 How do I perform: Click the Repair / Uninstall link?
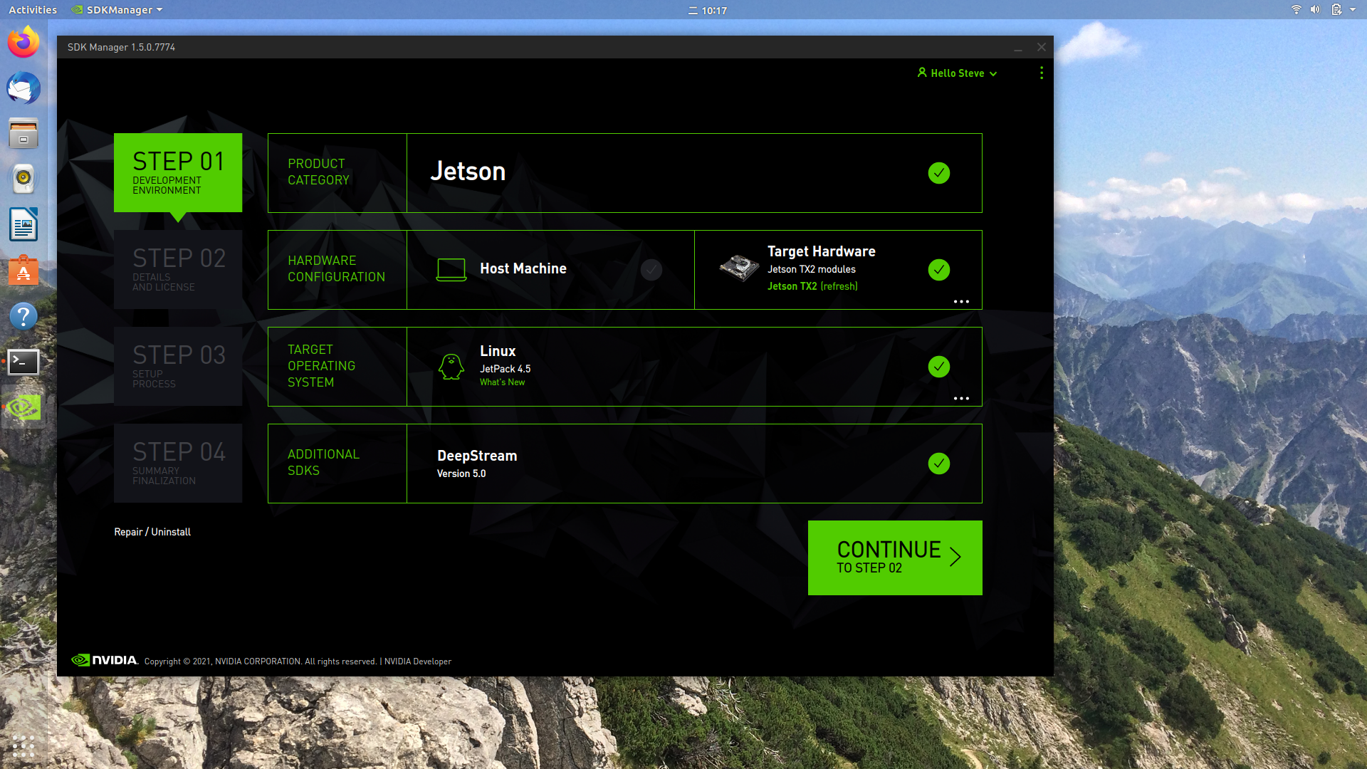pos(152,532)
